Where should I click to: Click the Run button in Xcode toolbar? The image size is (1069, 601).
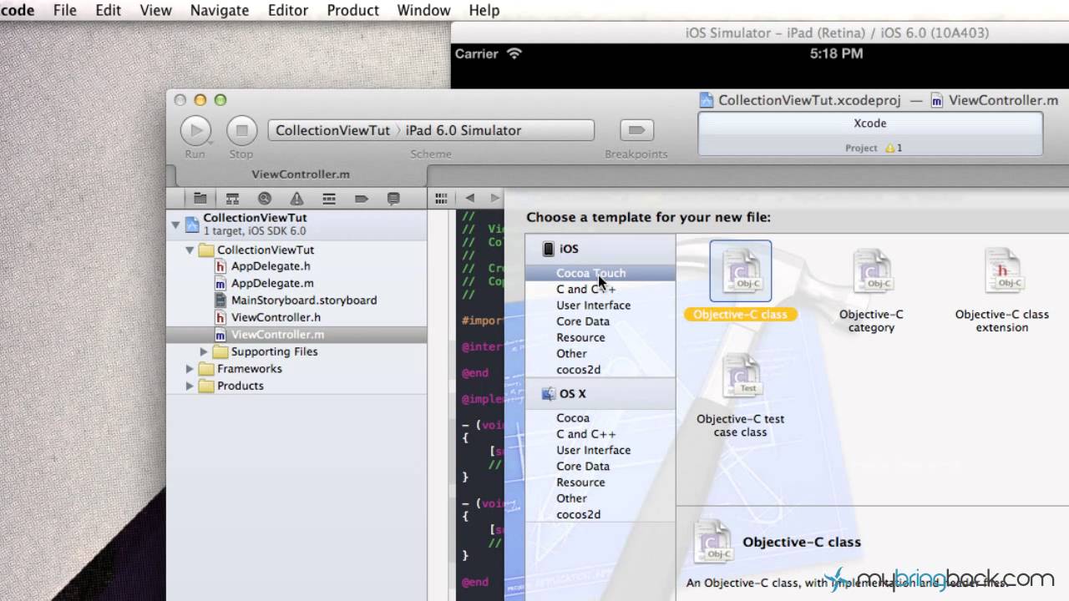pos(195,130)
